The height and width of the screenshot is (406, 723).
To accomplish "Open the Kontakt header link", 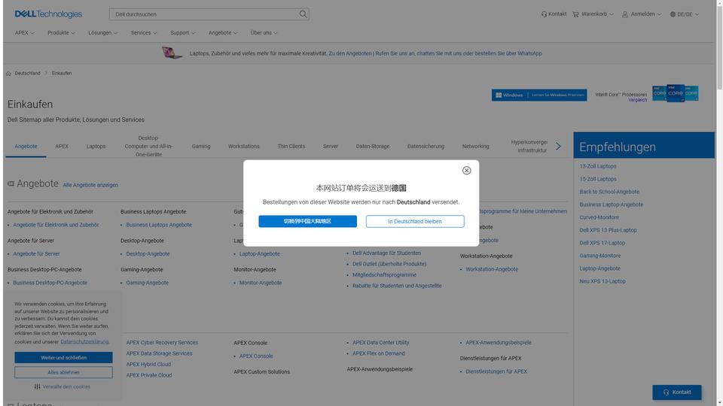I will 554,14.
